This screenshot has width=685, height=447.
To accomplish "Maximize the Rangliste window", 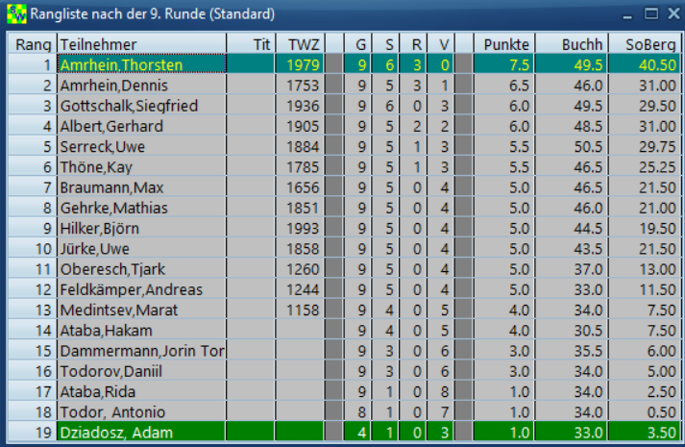I will 650,14.
